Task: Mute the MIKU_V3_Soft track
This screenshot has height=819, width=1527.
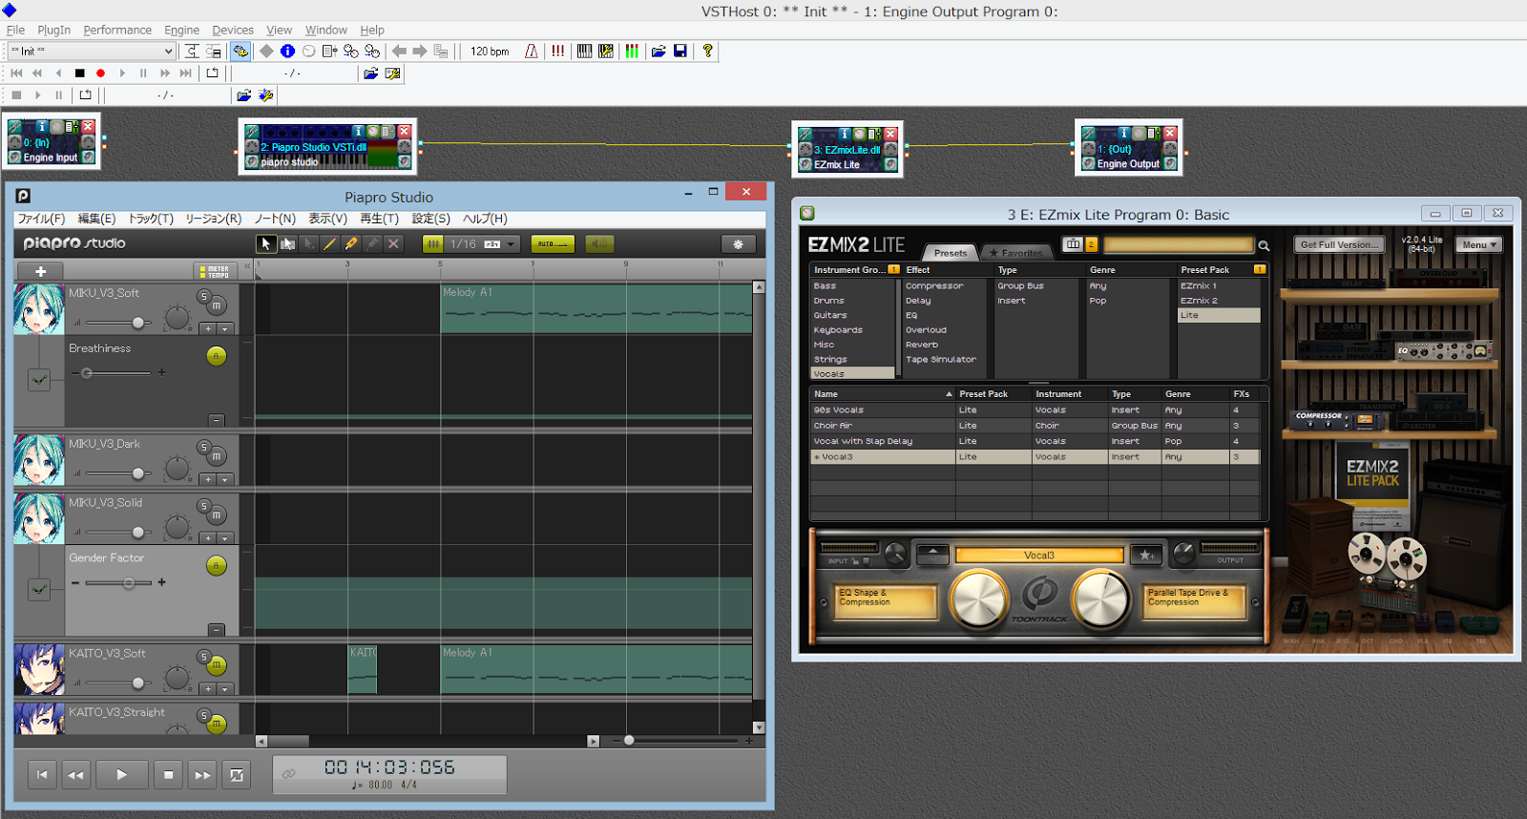Action: click(217, 305)
